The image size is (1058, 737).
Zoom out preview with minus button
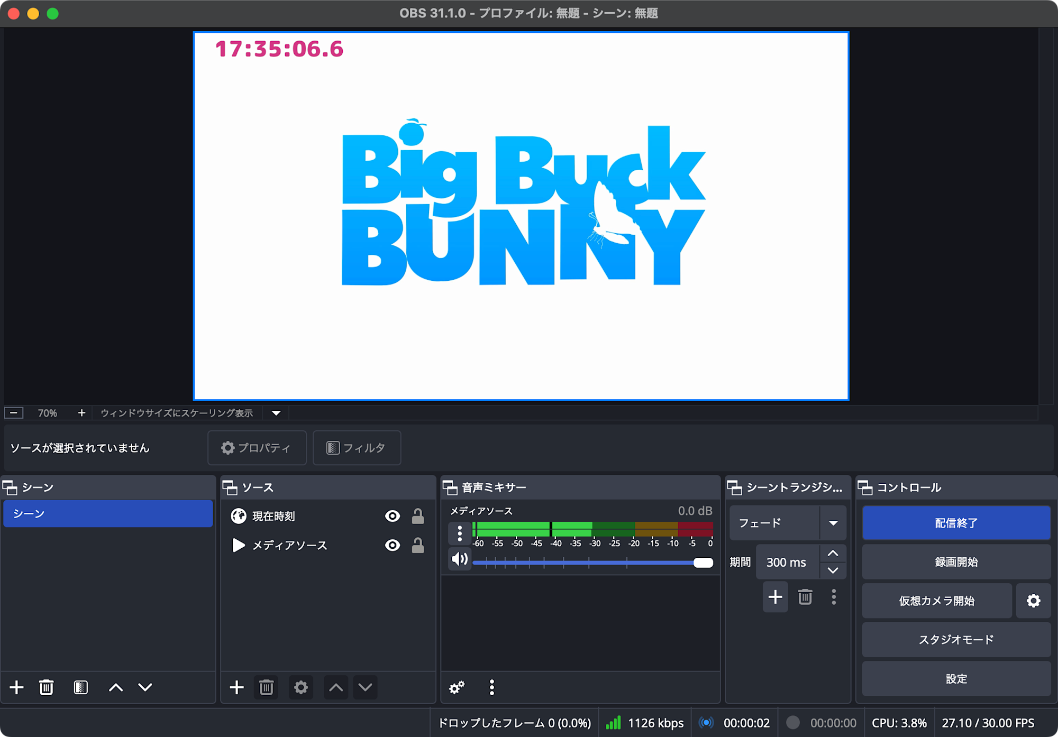(14, 413)
